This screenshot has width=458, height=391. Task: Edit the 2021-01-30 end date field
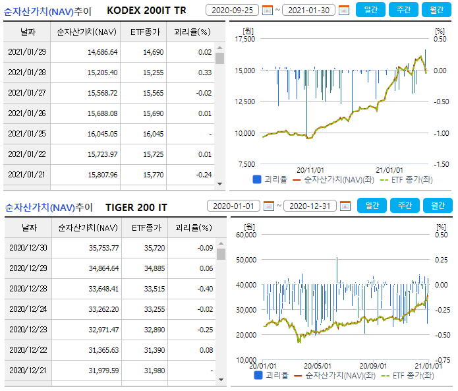coord(309,11)
